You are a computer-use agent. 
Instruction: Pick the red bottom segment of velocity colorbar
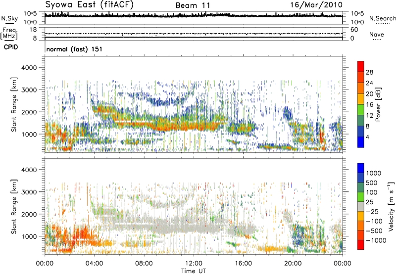point(361,245)
